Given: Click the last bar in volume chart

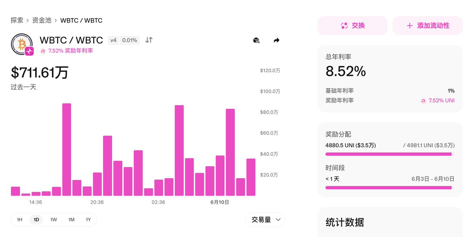Looking at the screenshot, I should 251,177.
